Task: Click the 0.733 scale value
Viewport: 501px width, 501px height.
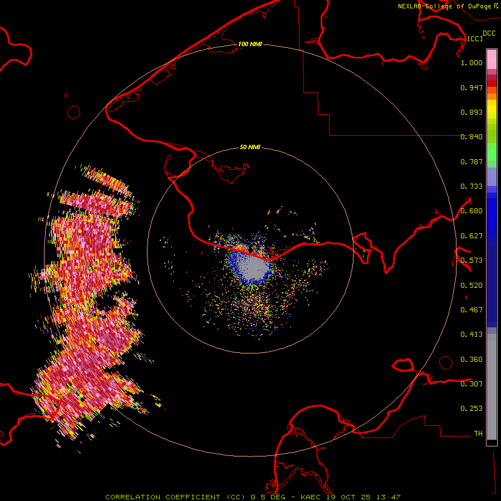Action: 471,186
